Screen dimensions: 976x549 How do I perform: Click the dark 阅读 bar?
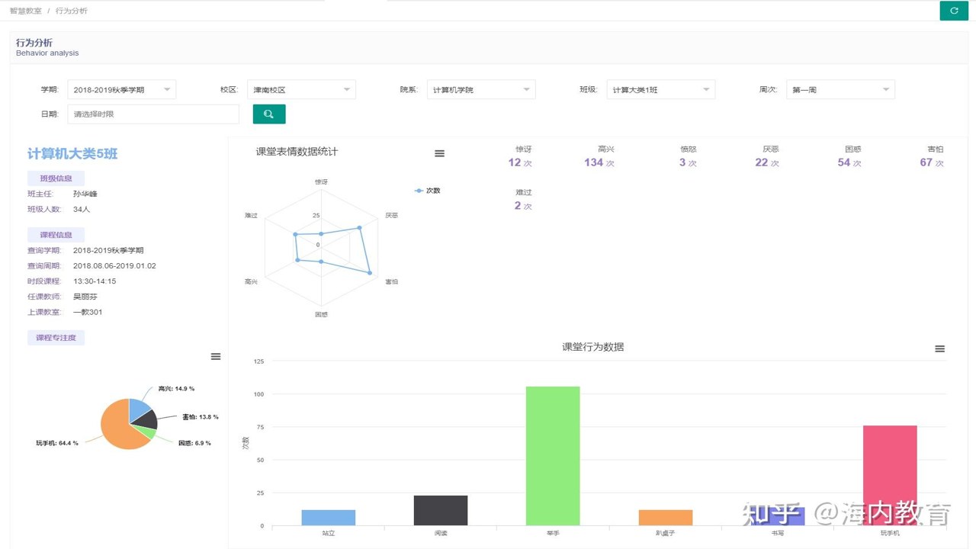pyautogui.click(x=441, y=510)
